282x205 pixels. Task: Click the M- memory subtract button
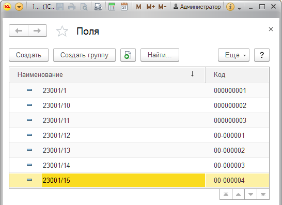(x=162, y=7)
